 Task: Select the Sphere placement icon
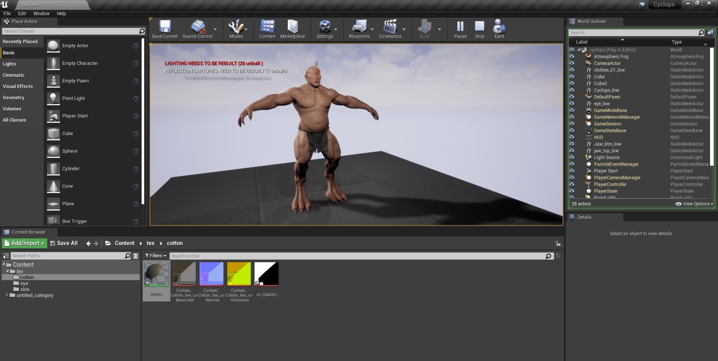(53, 151)
